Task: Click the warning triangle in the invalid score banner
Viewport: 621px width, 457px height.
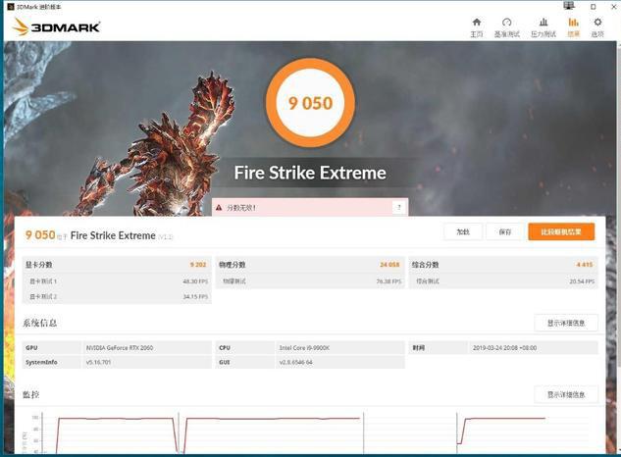Action: tap(219, 208)
